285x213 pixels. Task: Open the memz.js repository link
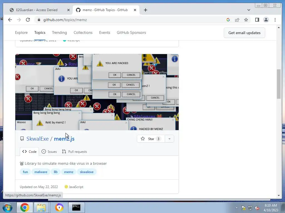pyautogui.click(x=64, y=139)
